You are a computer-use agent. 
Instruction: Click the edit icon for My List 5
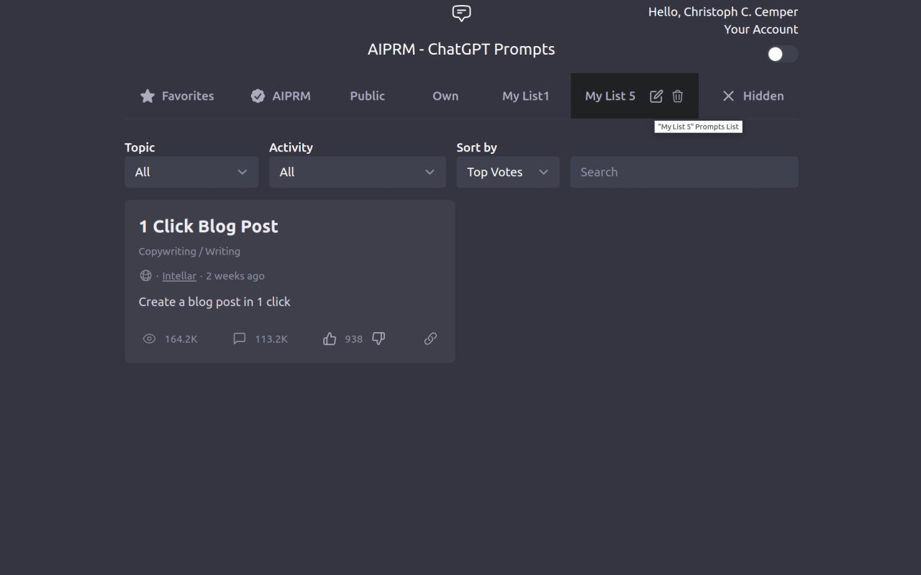656,96
